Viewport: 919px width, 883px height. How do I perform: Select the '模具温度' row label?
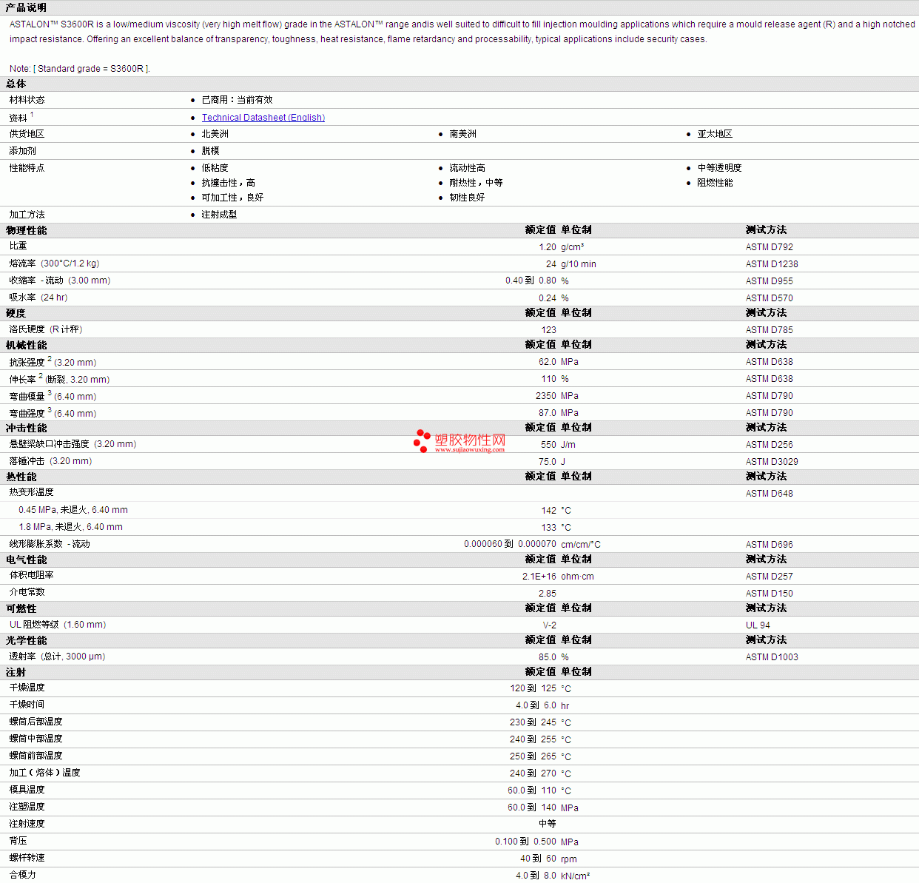click(27, 790)
